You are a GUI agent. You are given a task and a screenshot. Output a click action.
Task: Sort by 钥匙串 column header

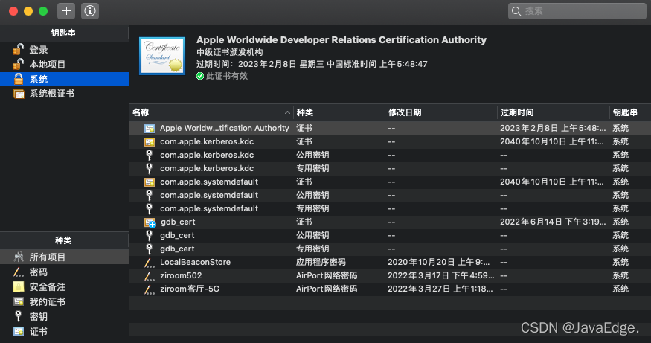[x=625, y=112]
